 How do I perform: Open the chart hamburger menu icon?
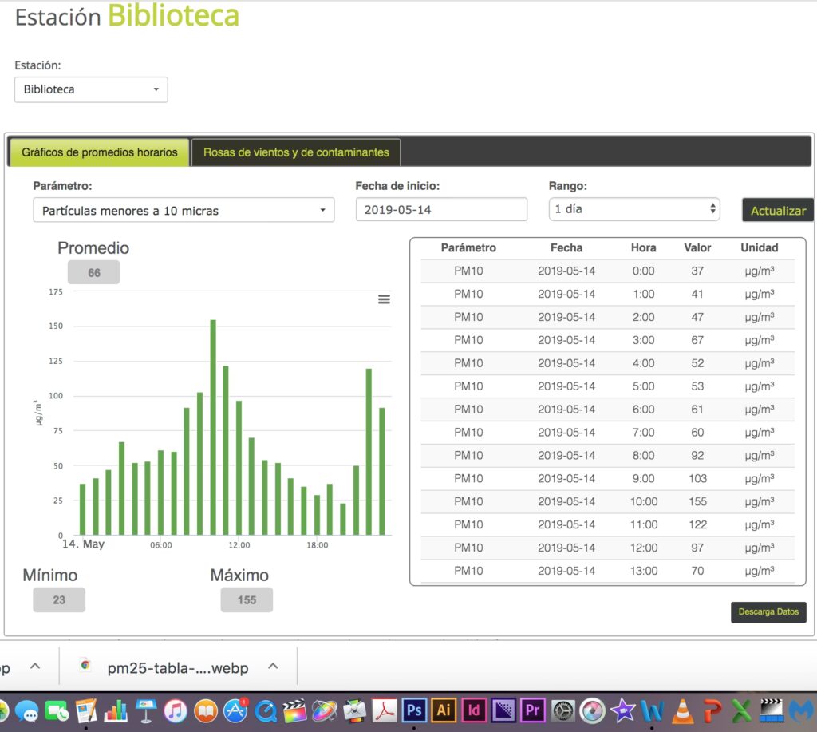tap(384, 299)
